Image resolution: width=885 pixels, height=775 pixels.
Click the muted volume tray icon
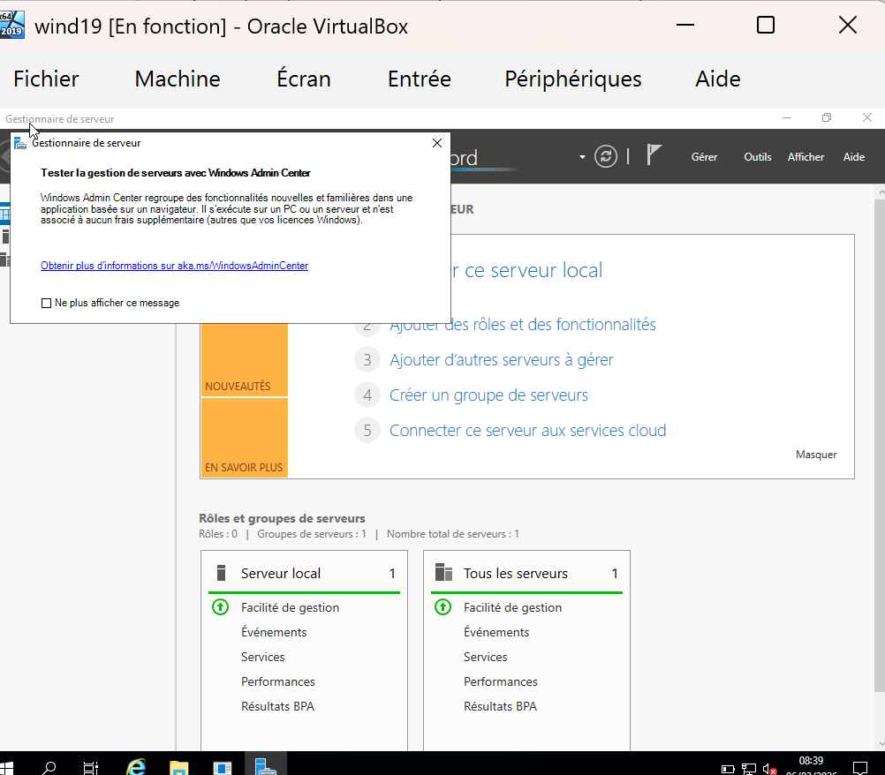(769, 769)
